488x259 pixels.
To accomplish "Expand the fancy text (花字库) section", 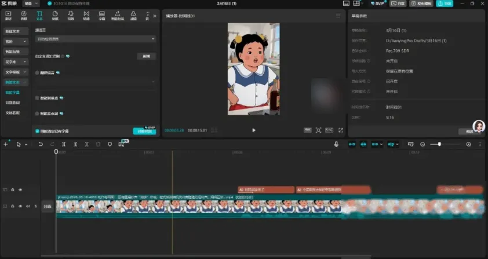I will pos(16,62).
